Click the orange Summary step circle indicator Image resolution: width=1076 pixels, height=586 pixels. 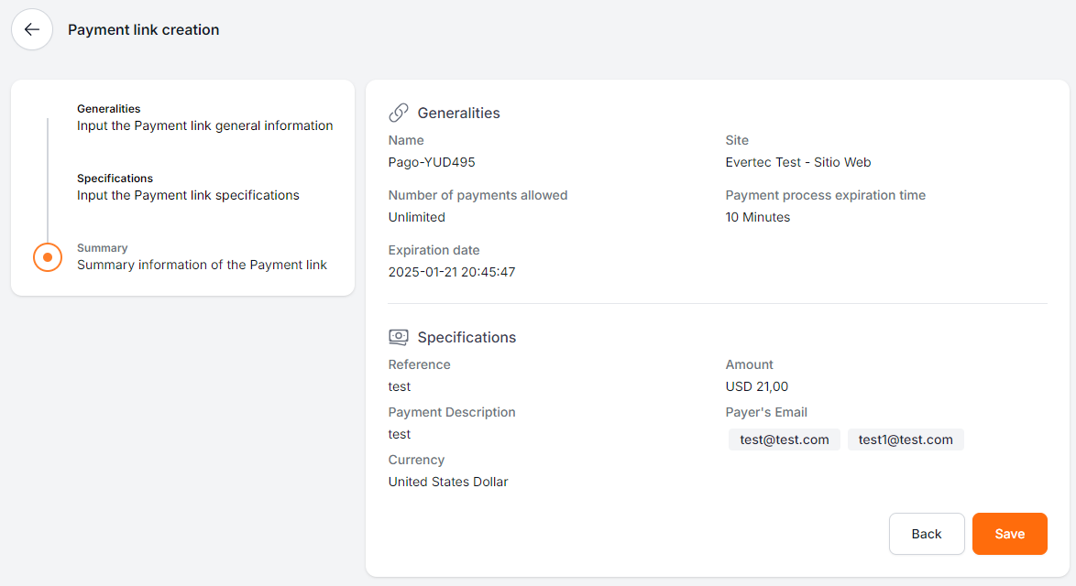[x=48, y=257]
